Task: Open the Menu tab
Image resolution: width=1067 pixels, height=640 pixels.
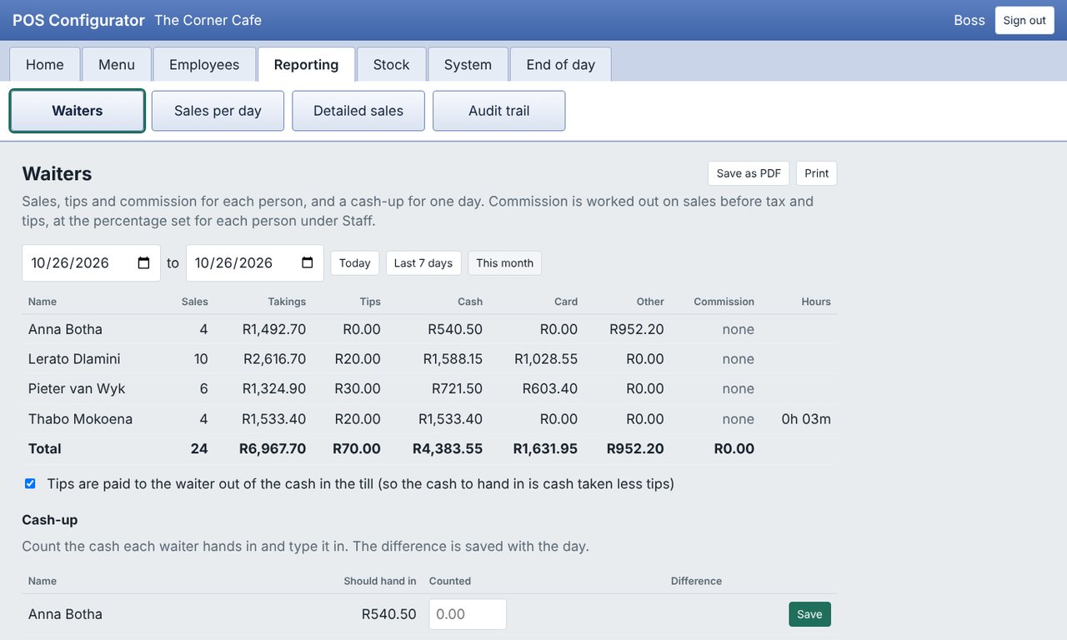Action: pyautogui.click(x=117, y=64)
